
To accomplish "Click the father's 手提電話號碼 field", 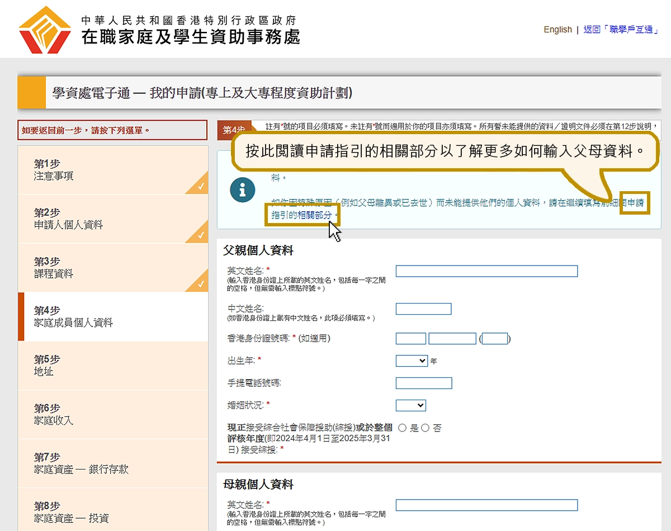I will pyautogui.click(x=423, y=383).
